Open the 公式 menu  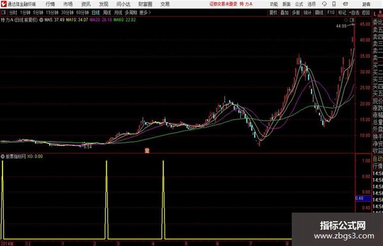(x=299, y=4)
